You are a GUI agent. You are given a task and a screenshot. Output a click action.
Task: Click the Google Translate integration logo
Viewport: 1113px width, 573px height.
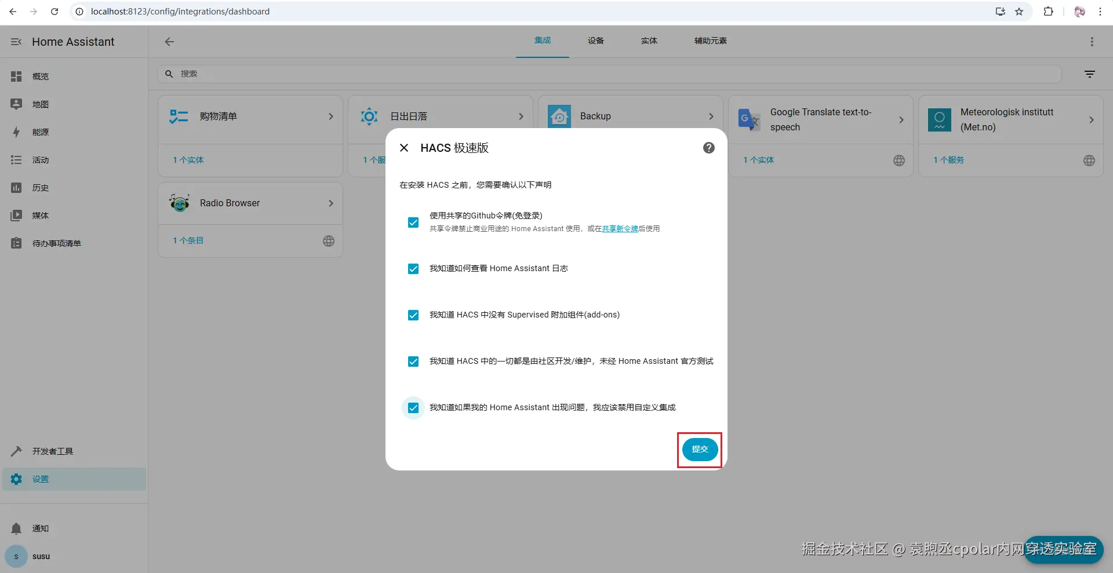pyautogui.click(x=749, y=120)
